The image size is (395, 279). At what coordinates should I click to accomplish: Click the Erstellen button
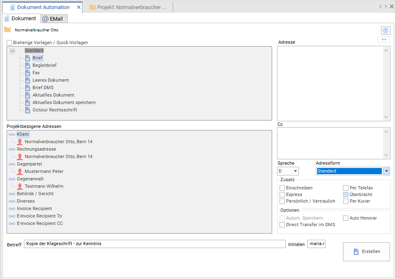(x=366, y=252)
